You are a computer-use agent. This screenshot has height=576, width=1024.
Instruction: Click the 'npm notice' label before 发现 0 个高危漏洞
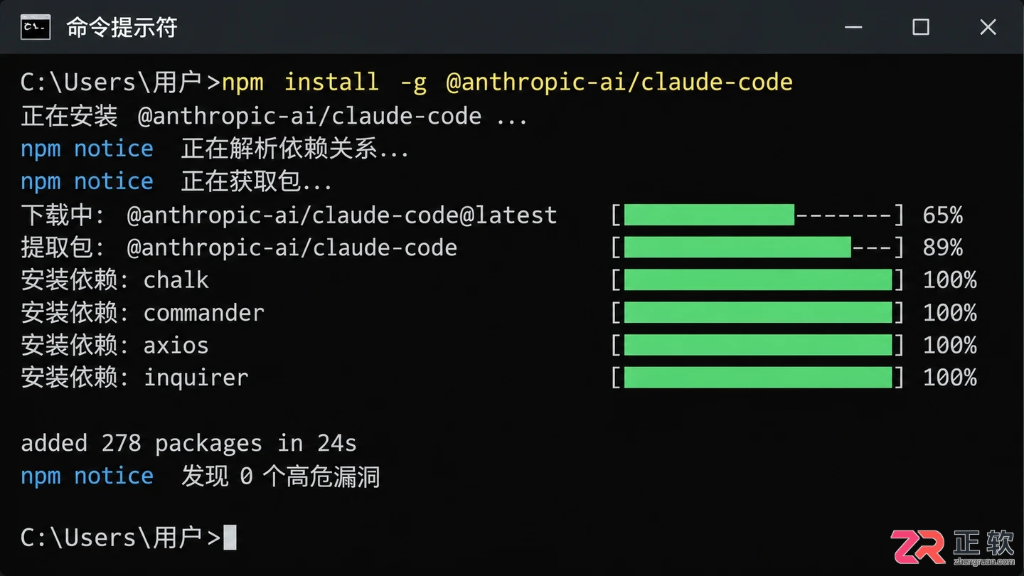[87, 476]
